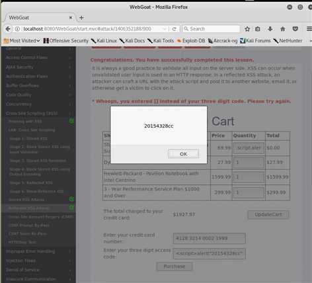312x283 pixels.
Task: Go to the Firefox home page icon
Action: pos(283,29)
